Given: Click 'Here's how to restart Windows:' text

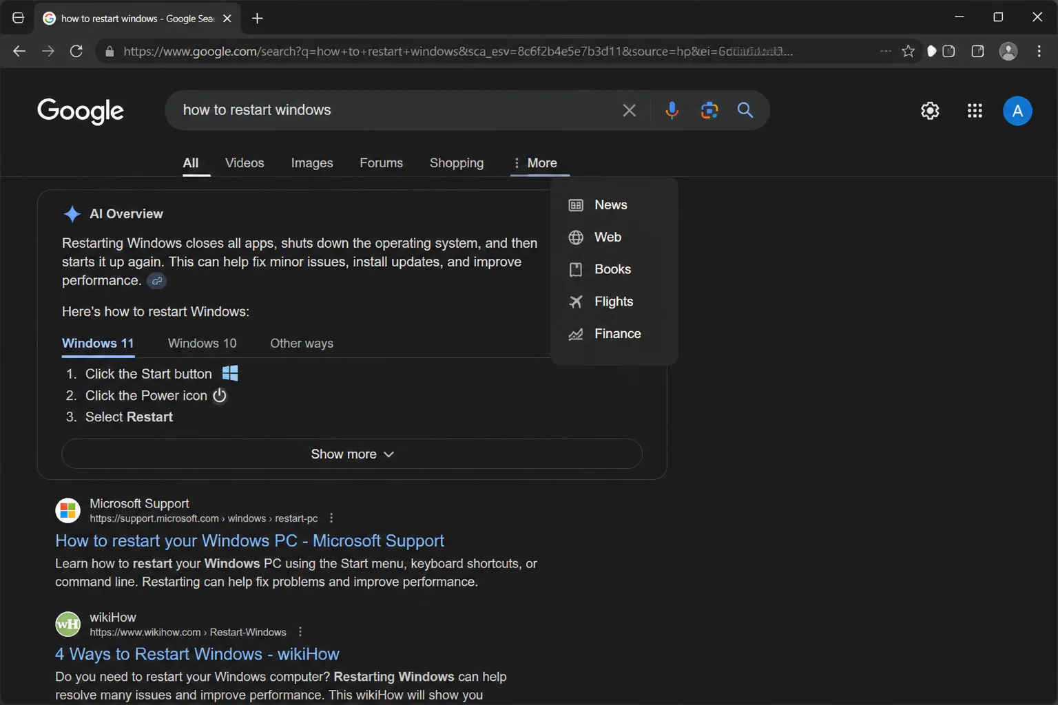Looking at the screenshot, I should (156, 312).
